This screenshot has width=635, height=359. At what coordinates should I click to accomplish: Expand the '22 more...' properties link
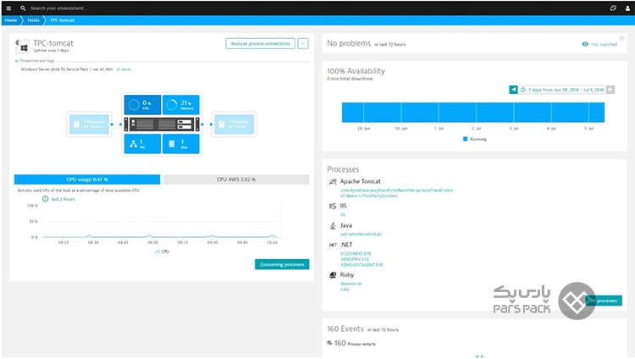tap(124, 69)
